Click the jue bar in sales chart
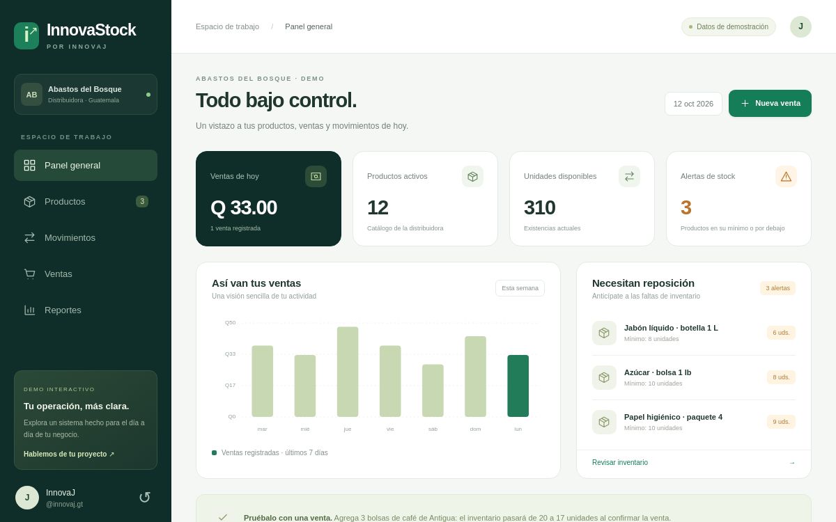Screen dimensions: 836x522 pos(348,372)
